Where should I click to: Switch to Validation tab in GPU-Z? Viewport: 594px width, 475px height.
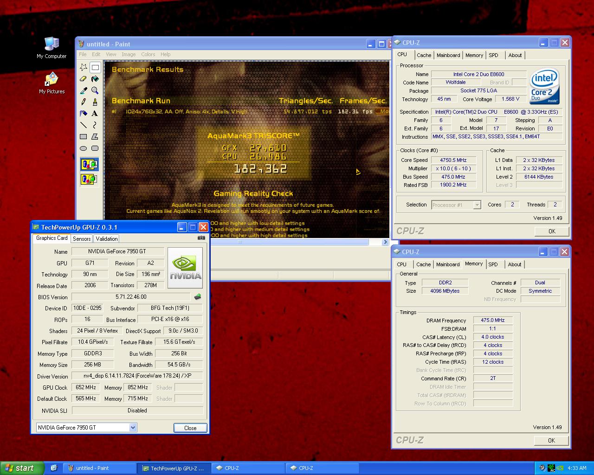107,239
